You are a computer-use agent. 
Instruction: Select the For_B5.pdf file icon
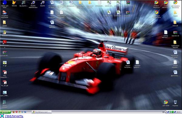click(x=5, y=83)
